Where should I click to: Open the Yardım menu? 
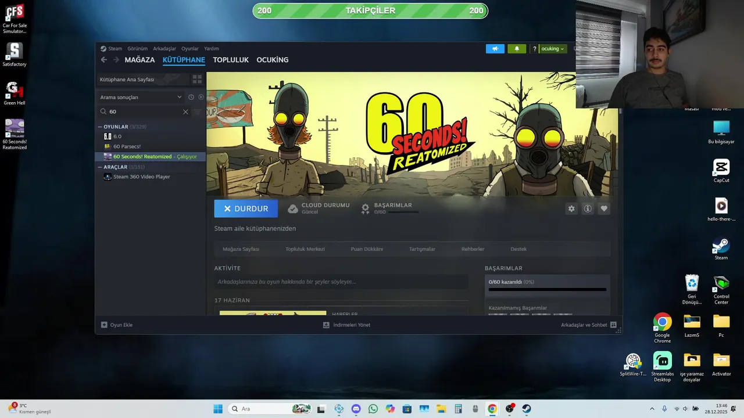(212, 49)
